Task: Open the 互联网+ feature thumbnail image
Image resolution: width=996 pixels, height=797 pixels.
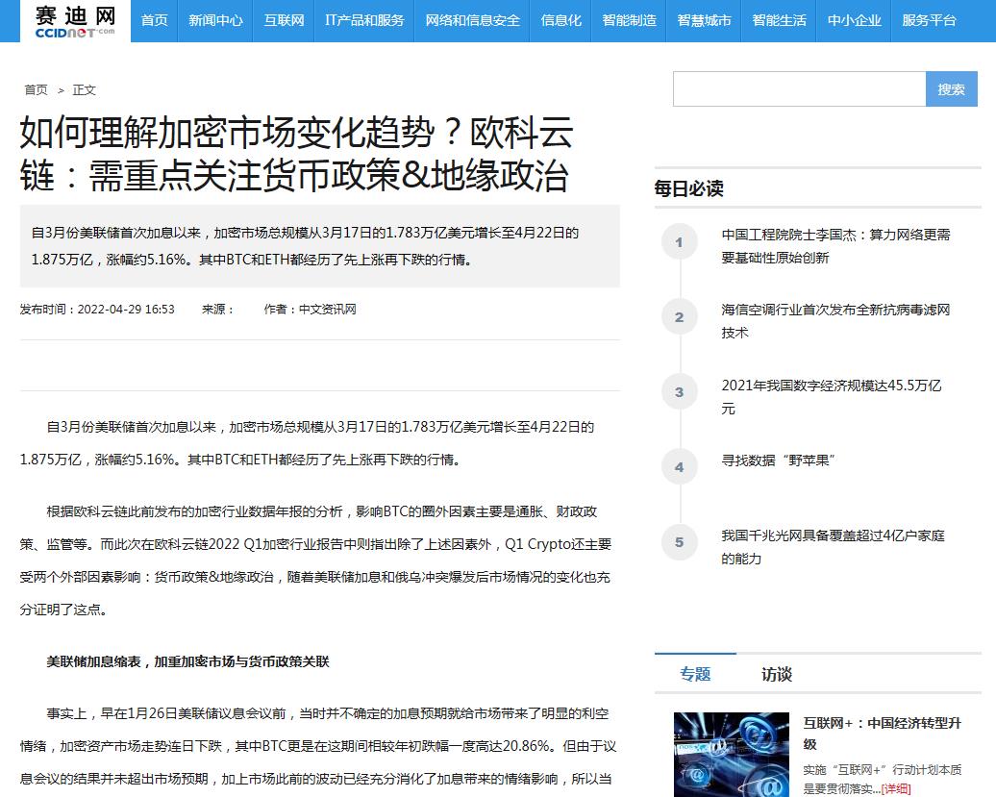Action: click(731, 755)
